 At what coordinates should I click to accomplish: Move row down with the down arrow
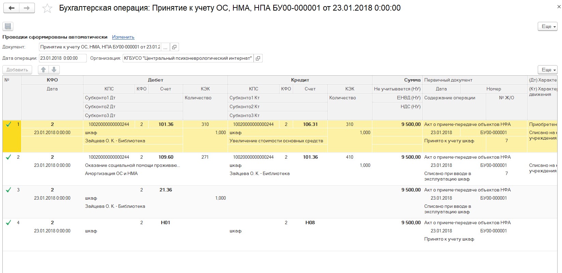click(54, 70)
